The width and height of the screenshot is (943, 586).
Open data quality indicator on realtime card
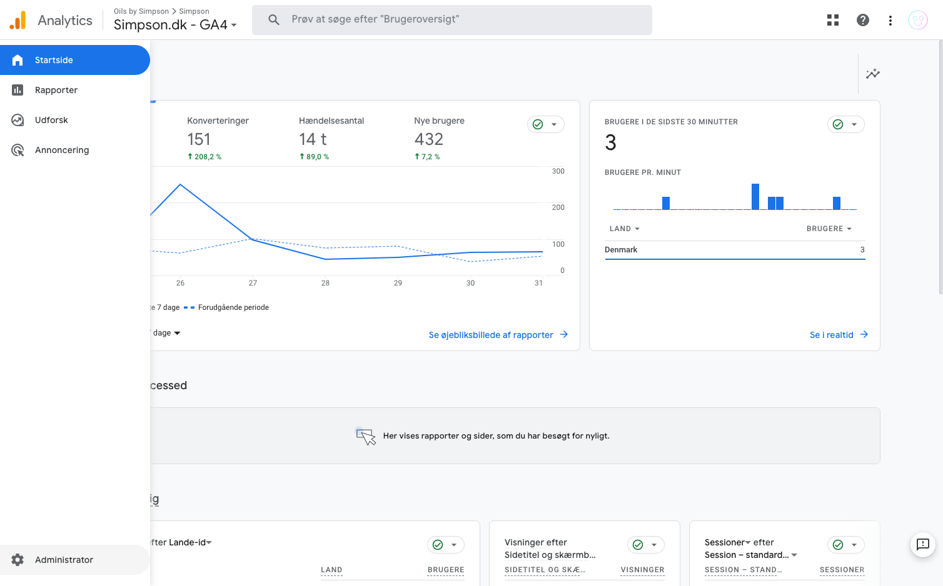point(846,124)
